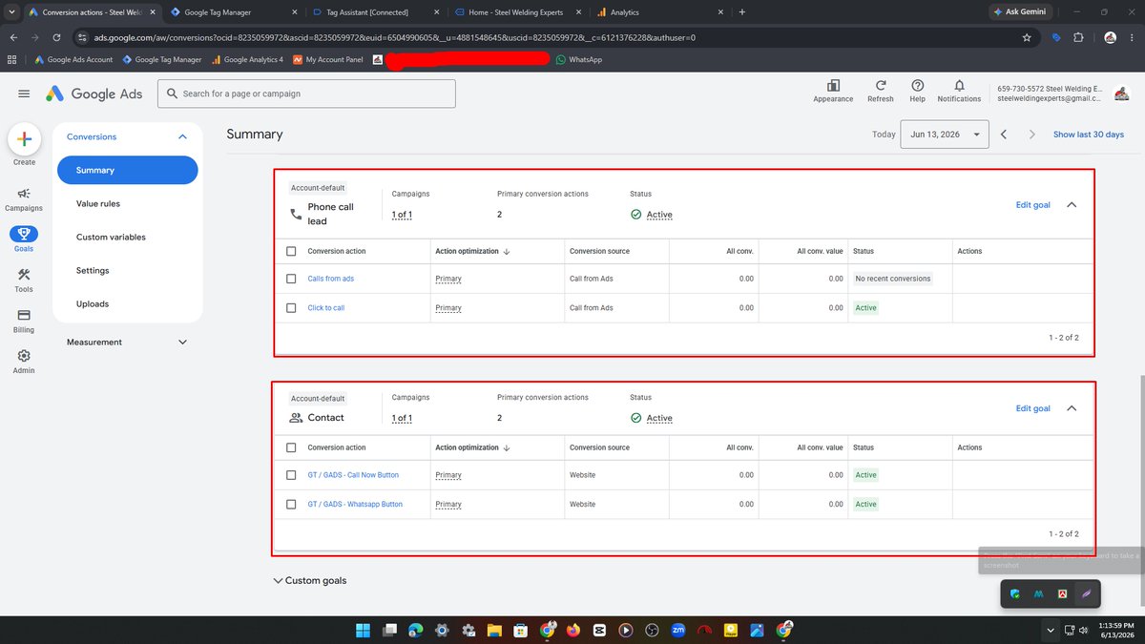This screenshot has width=1145, height=644.
Task: Open the Microsoft Store taskbar icon
Action: (x=520, y=630)
